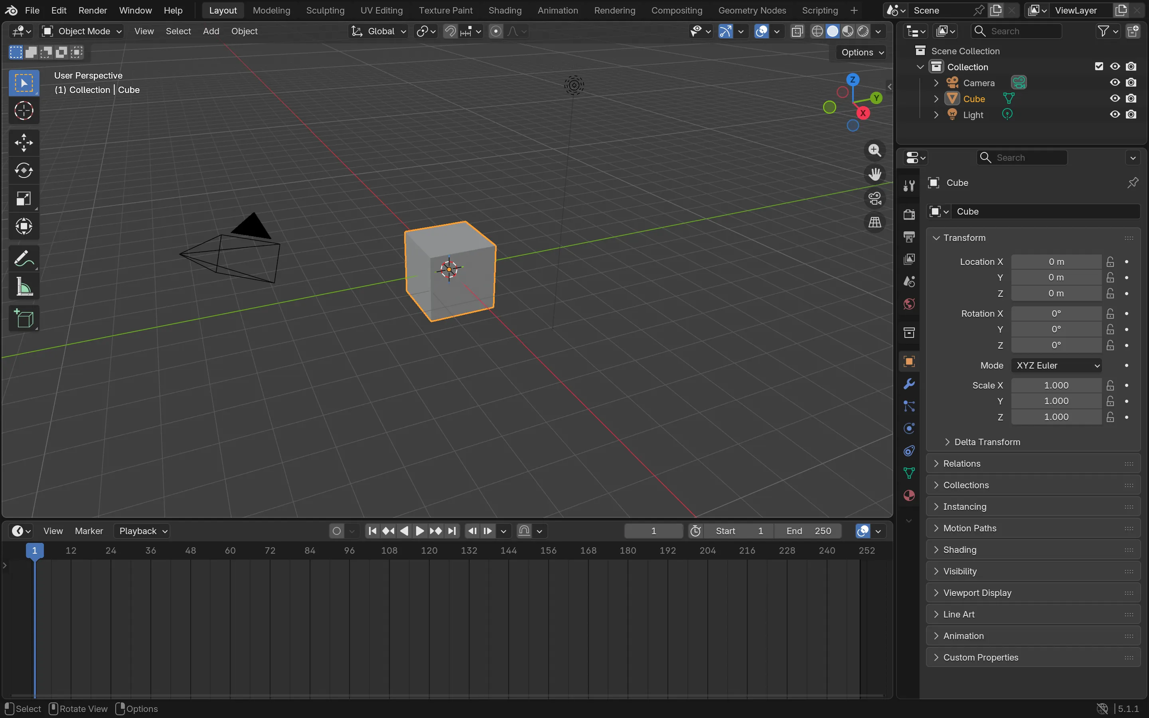Viewport: 1149px width, 718px height.
Task: Disable render visibility for the Cube
Action: [1131, 98]
